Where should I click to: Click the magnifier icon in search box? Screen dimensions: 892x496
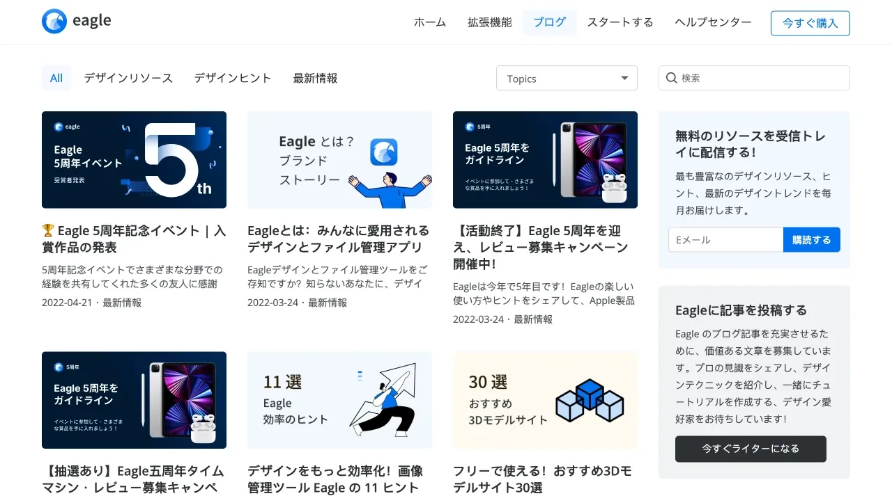tap(672, 78)
